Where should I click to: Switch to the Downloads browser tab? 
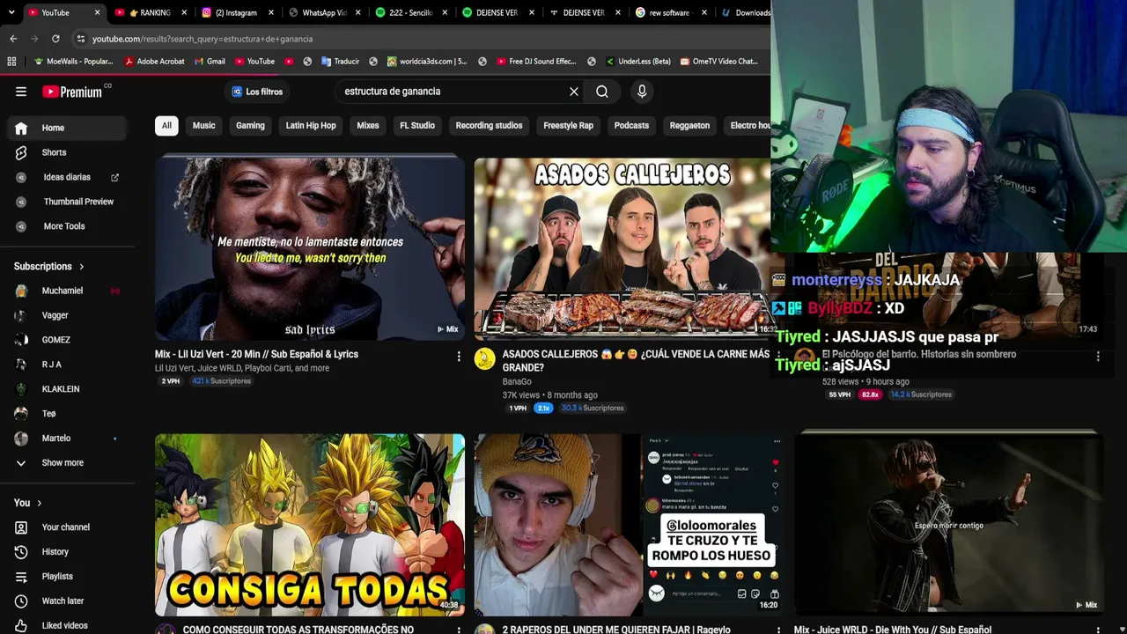tap(745, 12)
